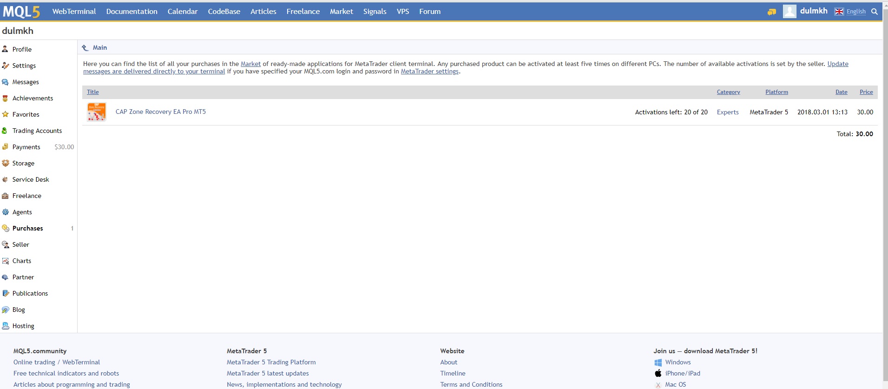Screen dimensions: 888x389
Task: Click the UK flag language icon
Action: [839, 12]
